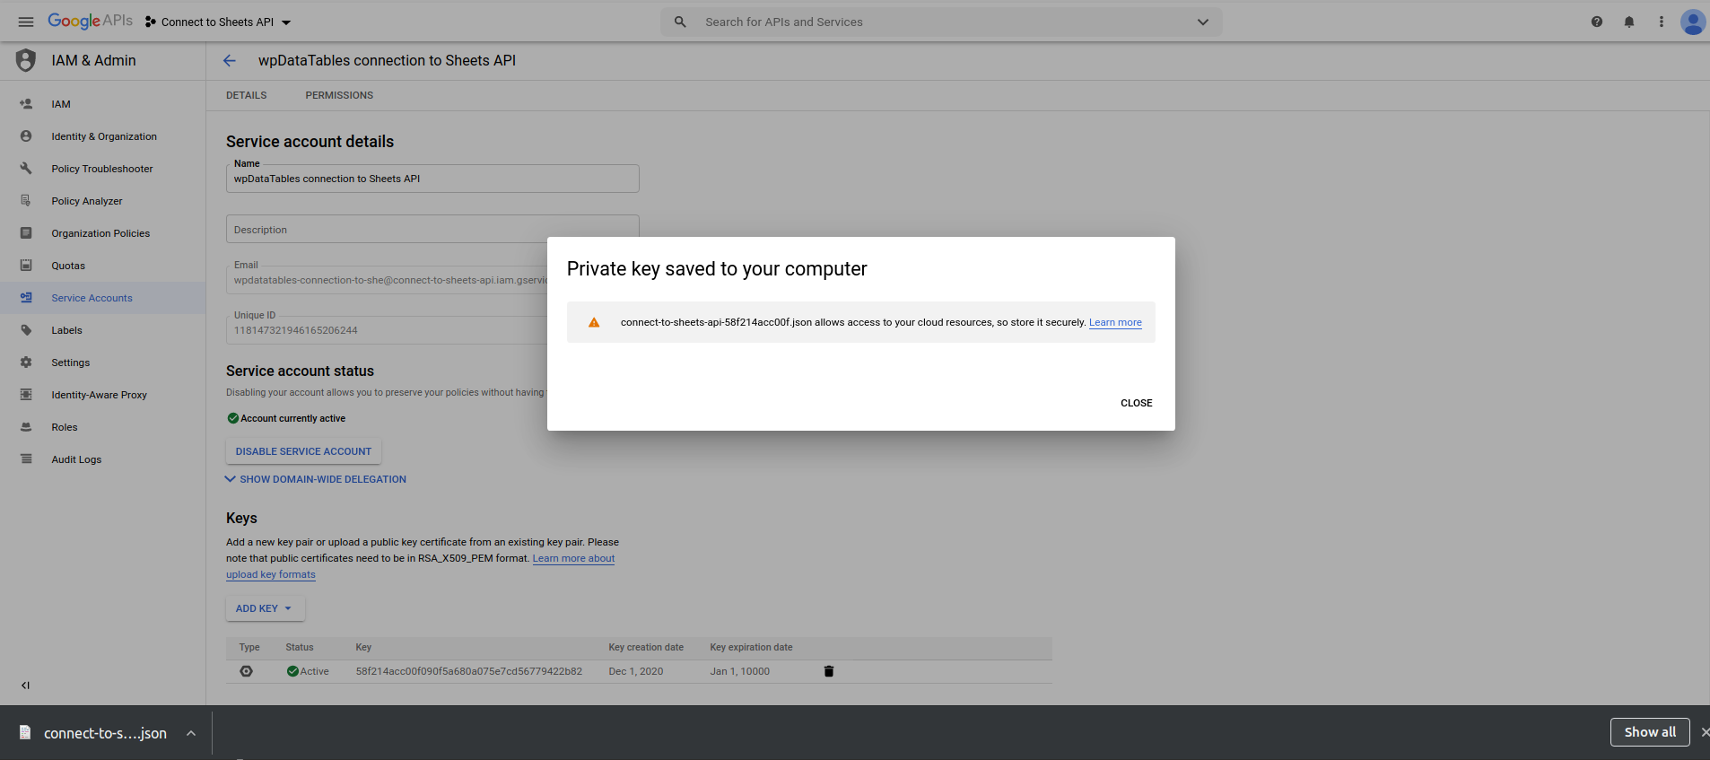This screenshot has height=760, width=1710.
Task: Click the Audit Logs list icon
Action: 26,459
